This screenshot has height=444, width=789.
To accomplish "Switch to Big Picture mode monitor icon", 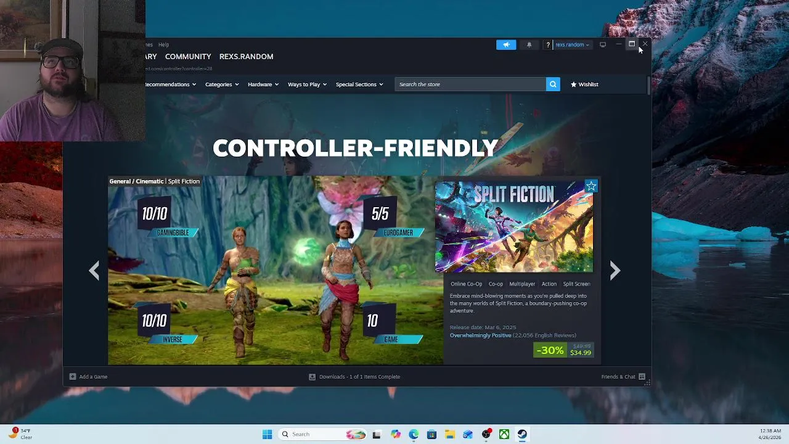I will click(x=603, y=44).
